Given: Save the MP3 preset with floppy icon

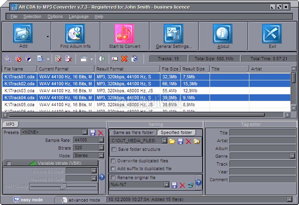Looking at the screenshot, I should [x=93, y=132].
